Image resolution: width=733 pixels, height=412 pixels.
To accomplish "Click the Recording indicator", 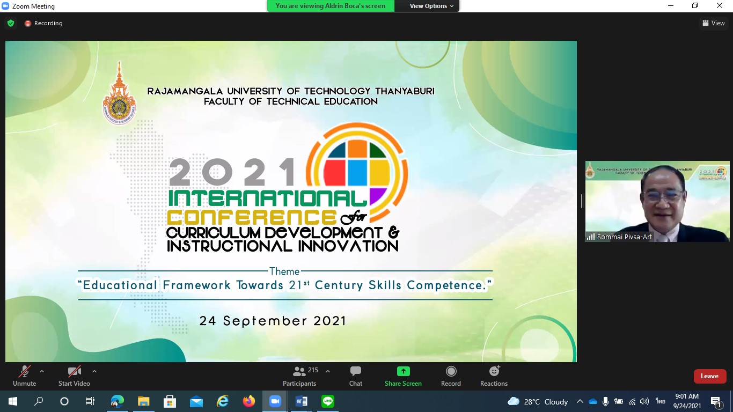I will [43, 23].
